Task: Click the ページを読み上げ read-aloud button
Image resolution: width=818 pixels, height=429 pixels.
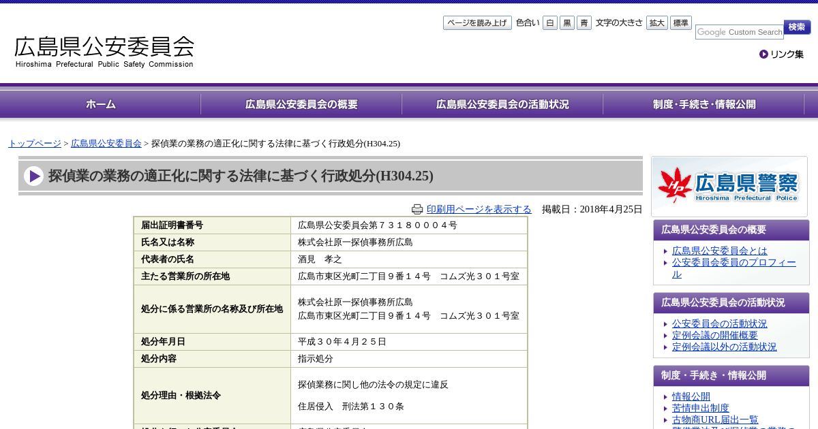Action: point(477,22)
